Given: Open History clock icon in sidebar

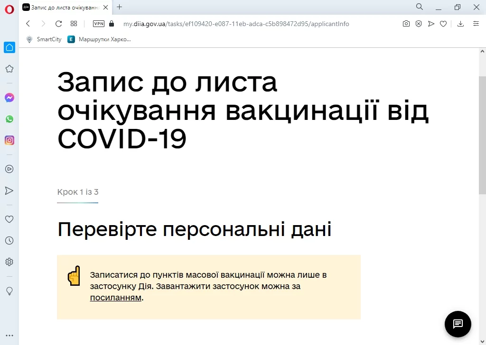Looking at the screenshot, I should pos(9,240).
